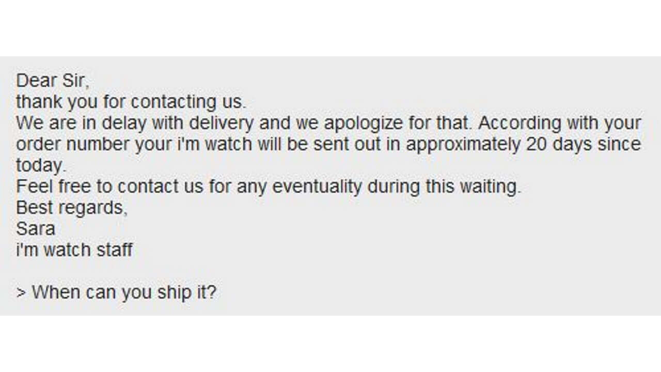Select the "thank you for contacting us." line
Viewport: 661px width, 372px height.
(131, 102)
